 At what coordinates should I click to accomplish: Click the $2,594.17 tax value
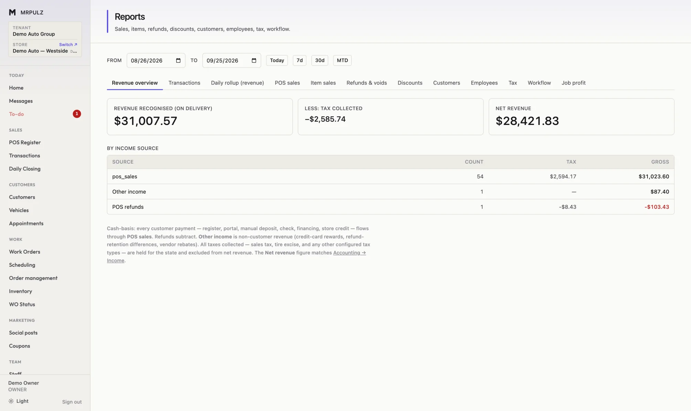point(563,176)
